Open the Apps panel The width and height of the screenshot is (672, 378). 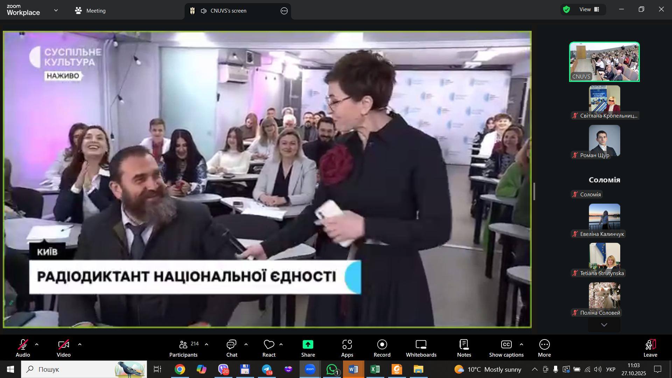coord(347,348)
